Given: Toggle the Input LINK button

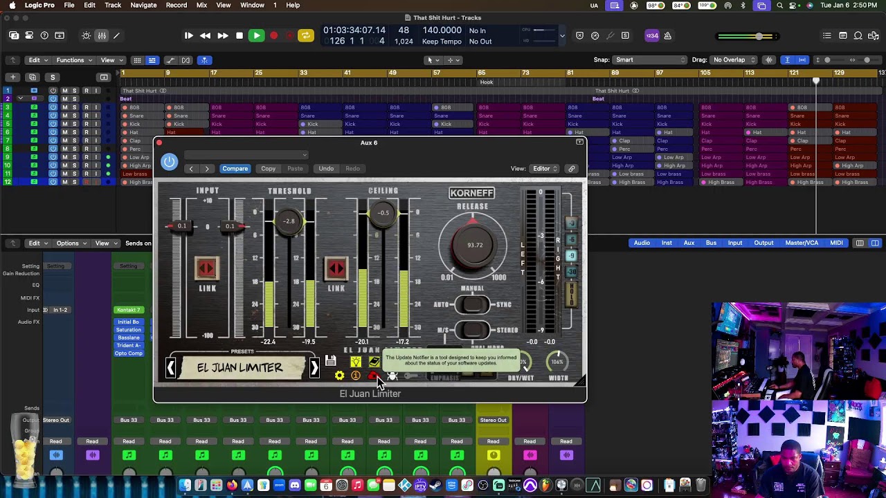Looking at the screenshot, I should coord(206,268).
